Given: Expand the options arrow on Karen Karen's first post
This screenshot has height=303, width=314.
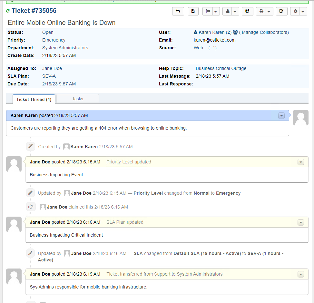Looking at the screenshot, I should click(x=281, y=116).
